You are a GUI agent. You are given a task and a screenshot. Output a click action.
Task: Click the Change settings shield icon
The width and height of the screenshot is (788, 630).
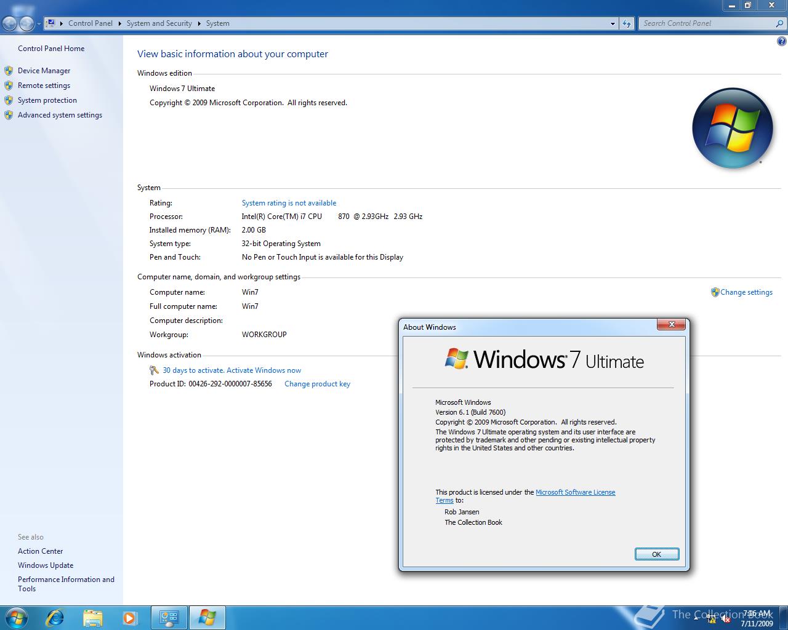click(x=715, y=292)
